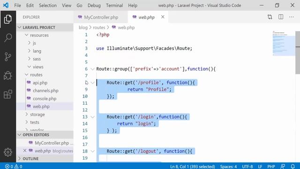Click the 'account' string on line 6
Viewport: 300px width, 169px height.
170,69
